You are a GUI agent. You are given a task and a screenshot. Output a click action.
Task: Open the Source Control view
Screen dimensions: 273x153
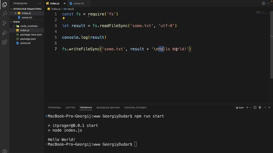tap(5, 23)
